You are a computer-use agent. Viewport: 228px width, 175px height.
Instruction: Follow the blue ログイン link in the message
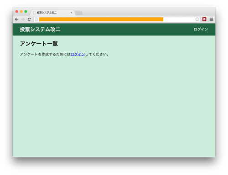pyautogui.click(x=78, y=54)
